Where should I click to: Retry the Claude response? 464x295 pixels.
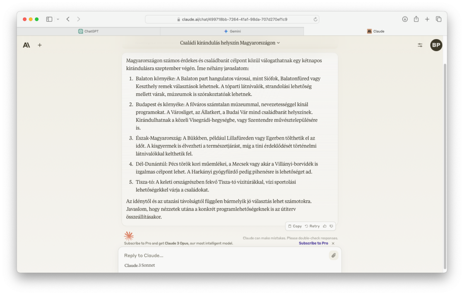click(x=312, y=226)
